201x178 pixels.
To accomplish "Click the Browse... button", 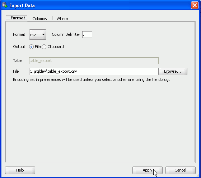I will [x=173, y=71].
